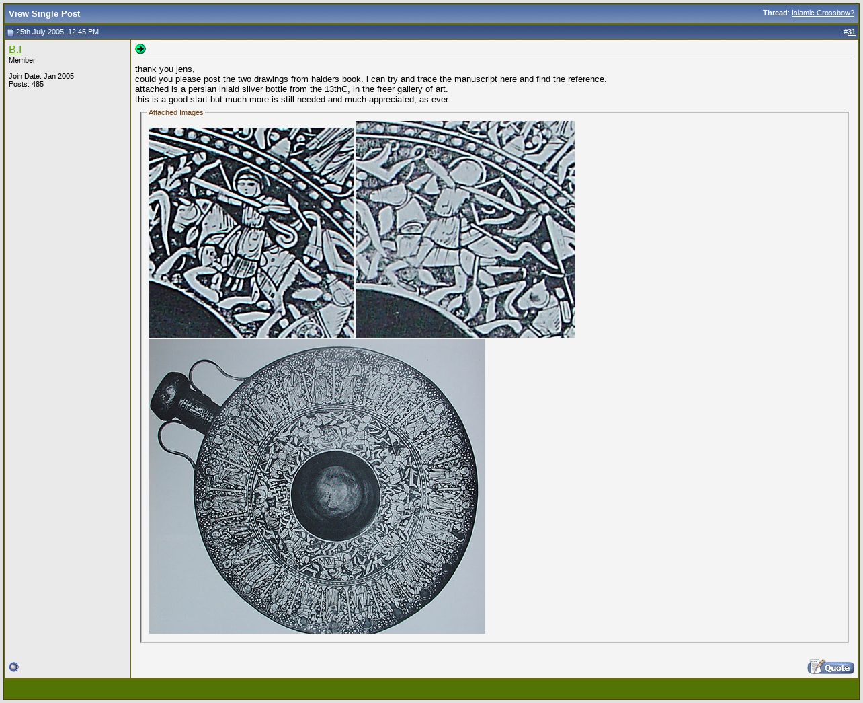863x703 pixels.
Task: Open B.I's member profile link
Action: point(15,49)
